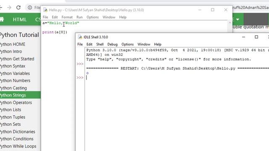The height and width of the screenshot is (151, 269).
Task: Open Format menu in Hello.py editor
Action: coord(67,17)
